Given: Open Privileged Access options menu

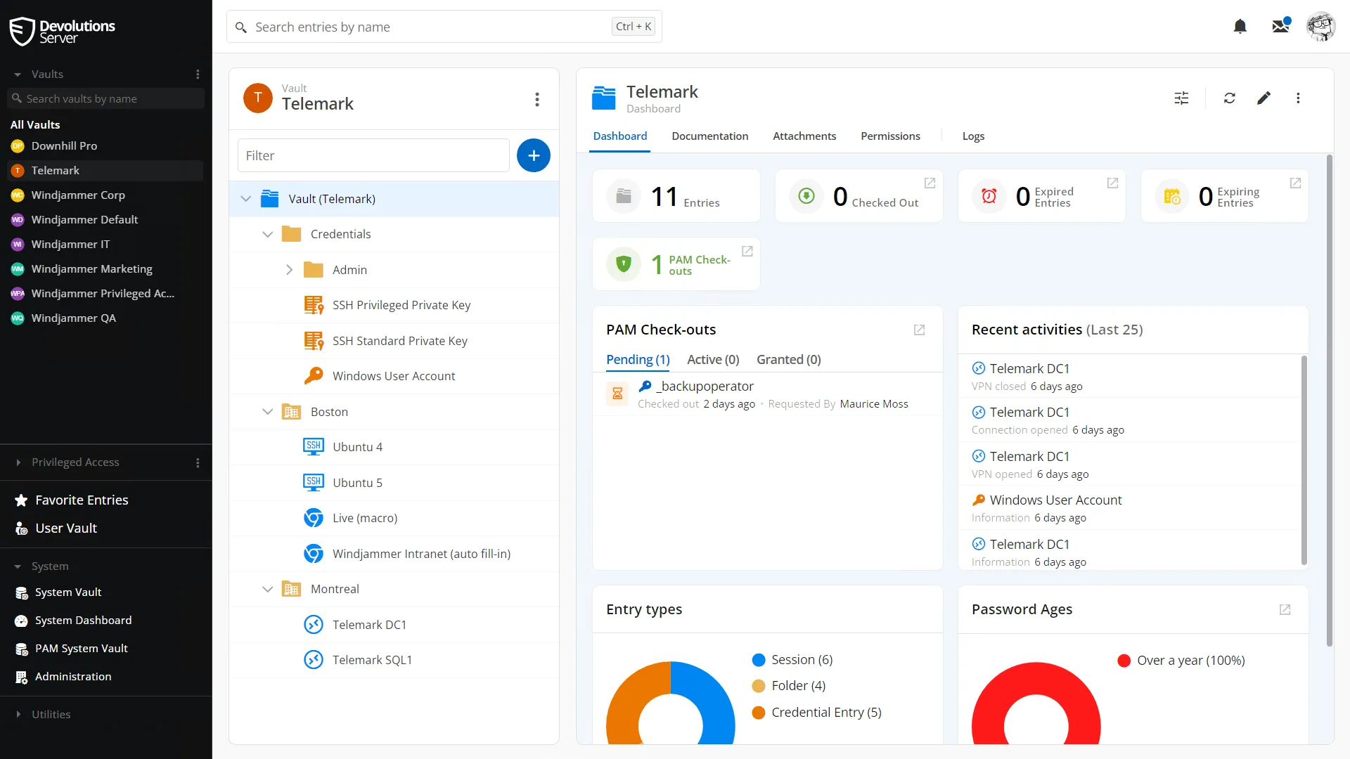Looking at the screenshot, I should [x=198, y=462].
